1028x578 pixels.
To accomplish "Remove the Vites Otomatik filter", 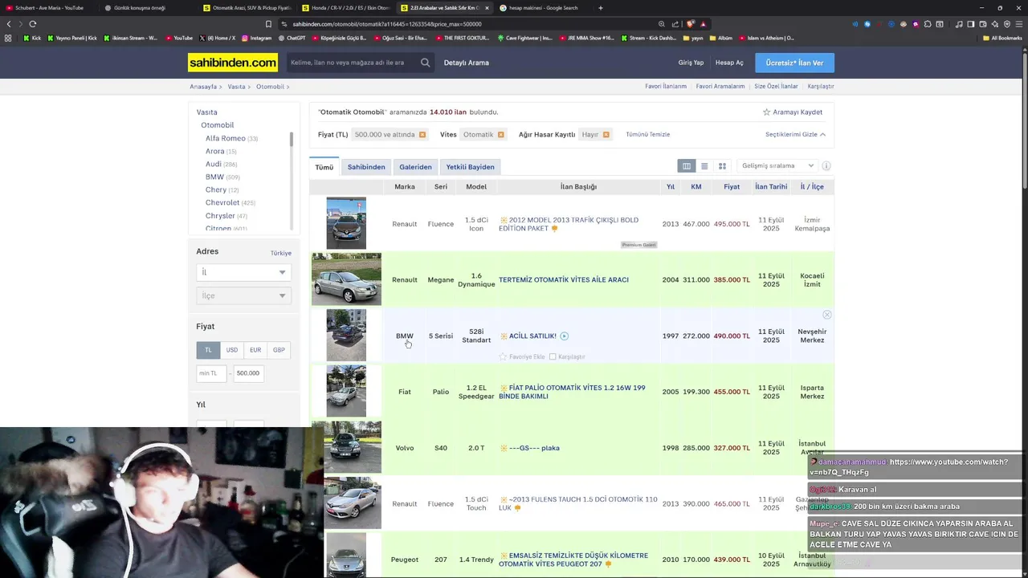I will click(x=501, y=135).
